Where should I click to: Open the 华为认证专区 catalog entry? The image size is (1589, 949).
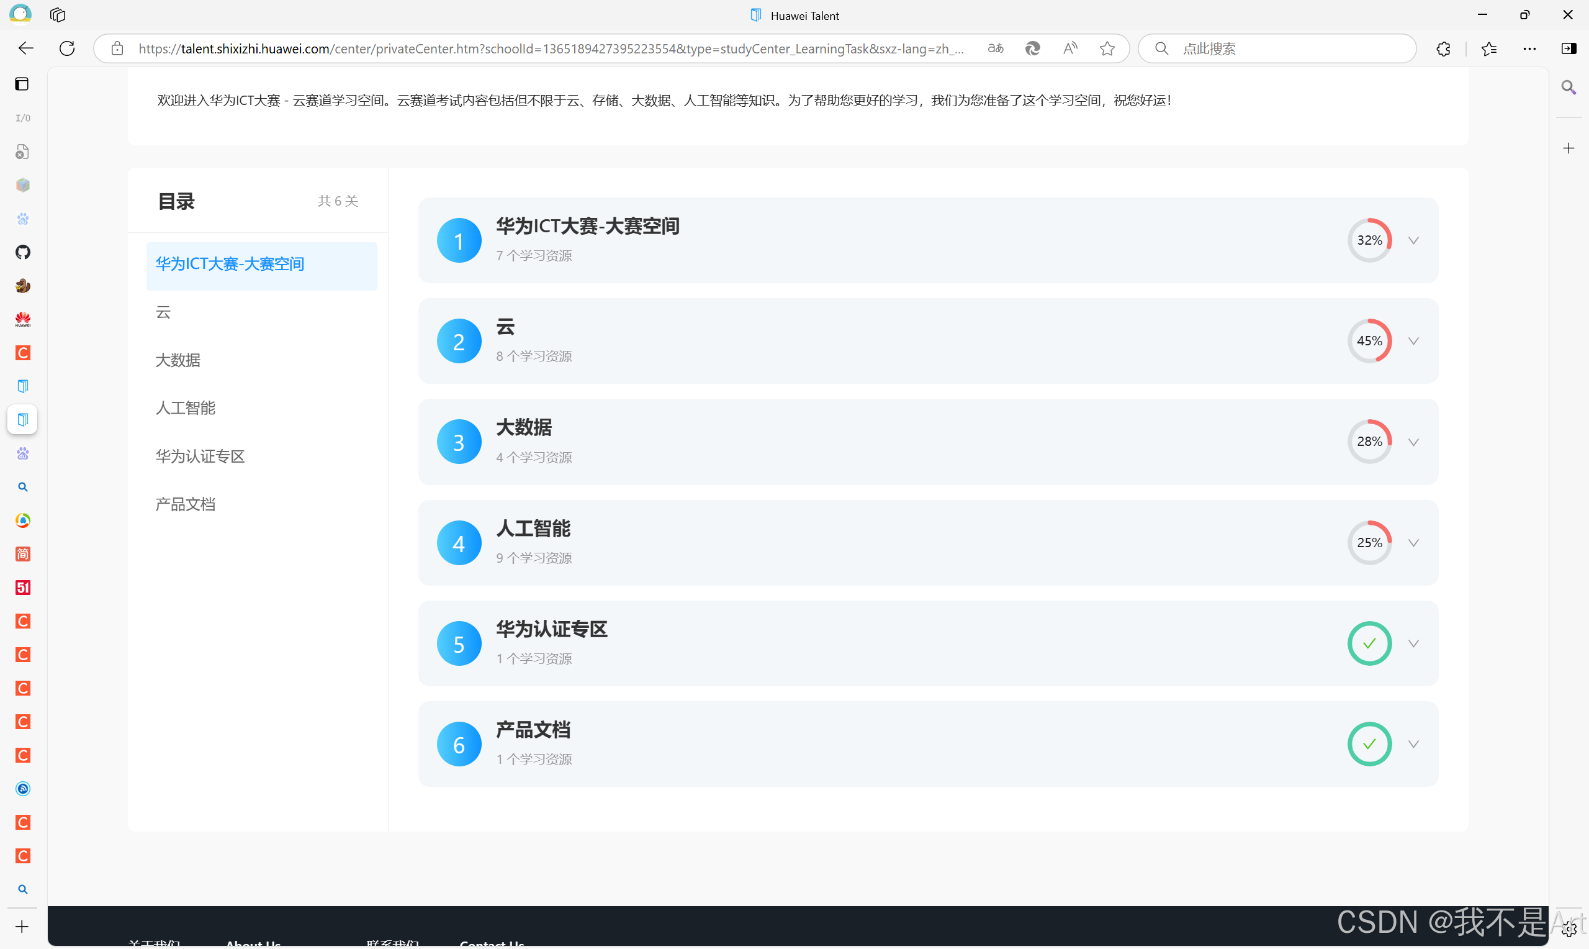[200, 456]
